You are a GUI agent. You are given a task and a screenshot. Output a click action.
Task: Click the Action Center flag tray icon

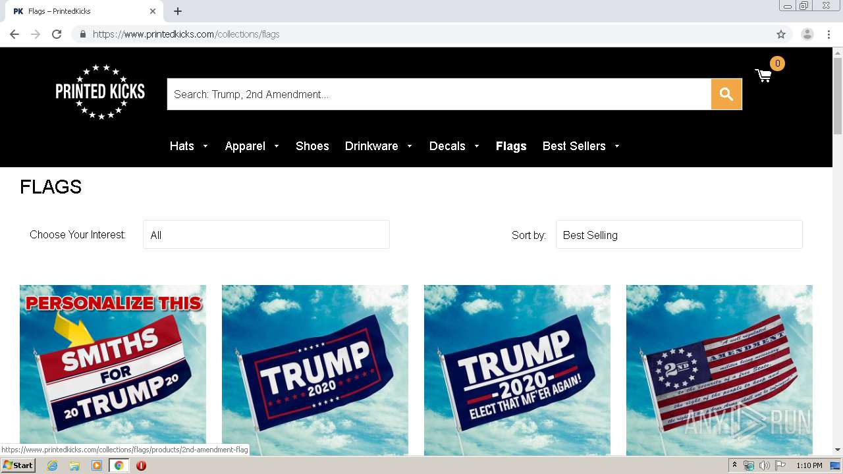point(780,465)
